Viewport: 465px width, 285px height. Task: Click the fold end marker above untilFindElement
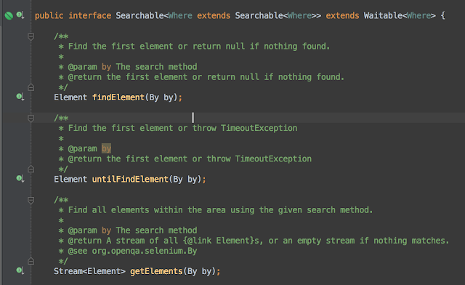[31, 169]
